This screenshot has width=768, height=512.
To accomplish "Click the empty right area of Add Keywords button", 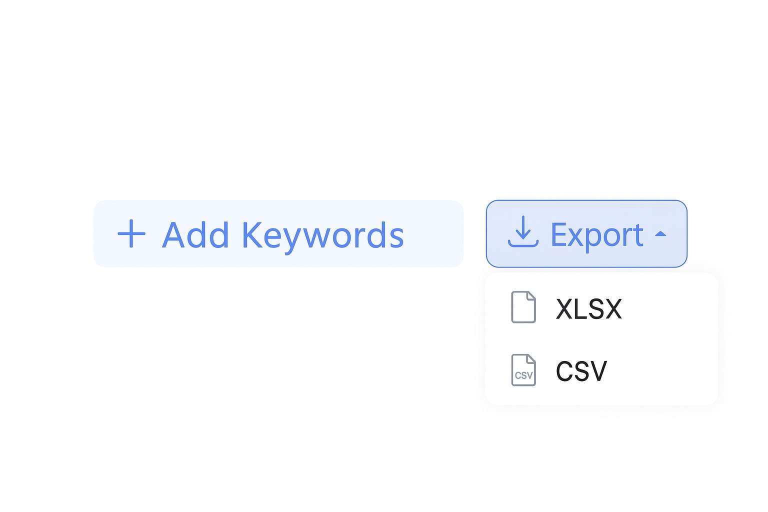I will click(x=433, y=233).
